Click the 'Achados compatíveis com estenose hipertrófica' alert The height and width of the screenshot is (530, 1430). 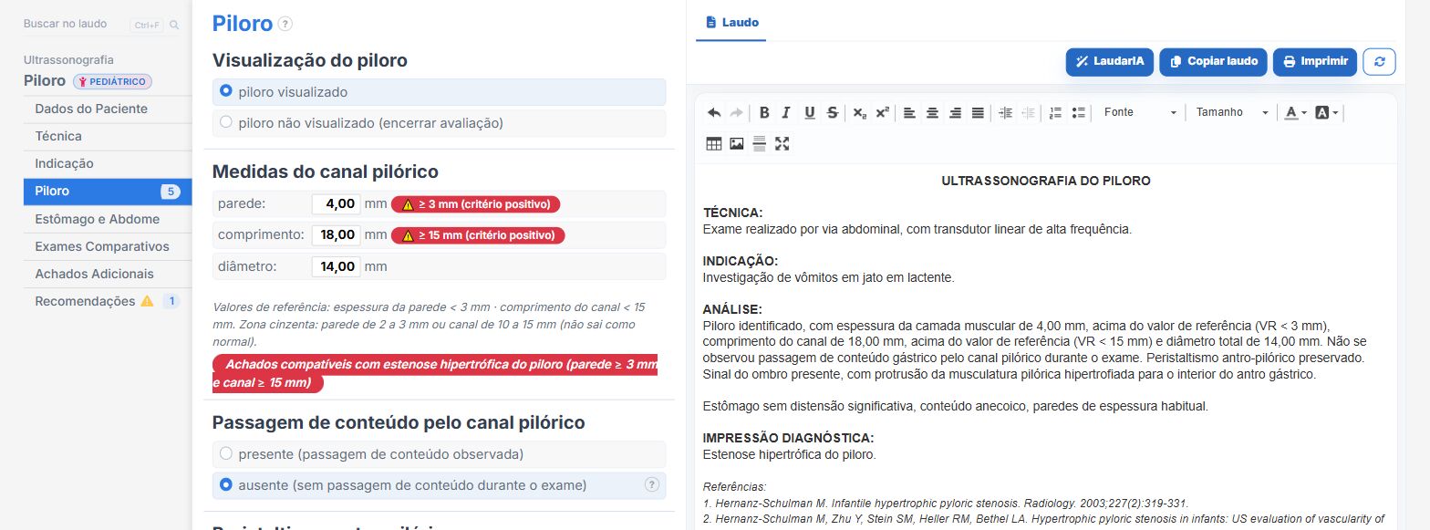[x=436, y=373]
